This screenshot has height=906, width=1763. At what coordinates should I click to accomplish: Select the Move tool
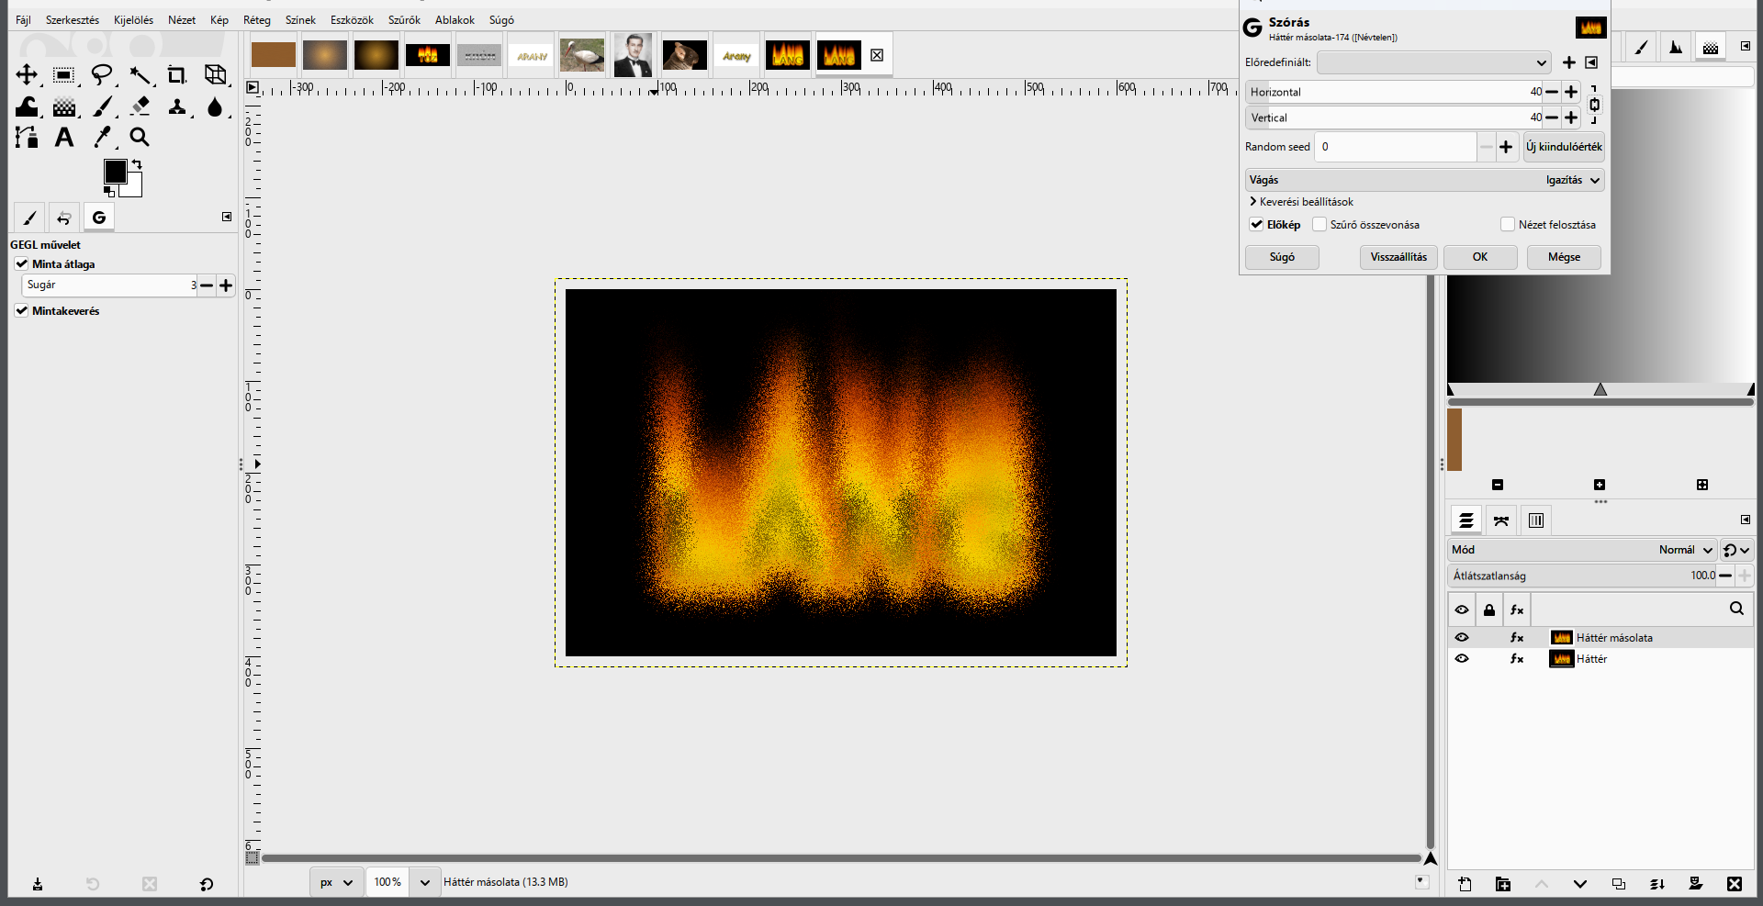(27, 74)
